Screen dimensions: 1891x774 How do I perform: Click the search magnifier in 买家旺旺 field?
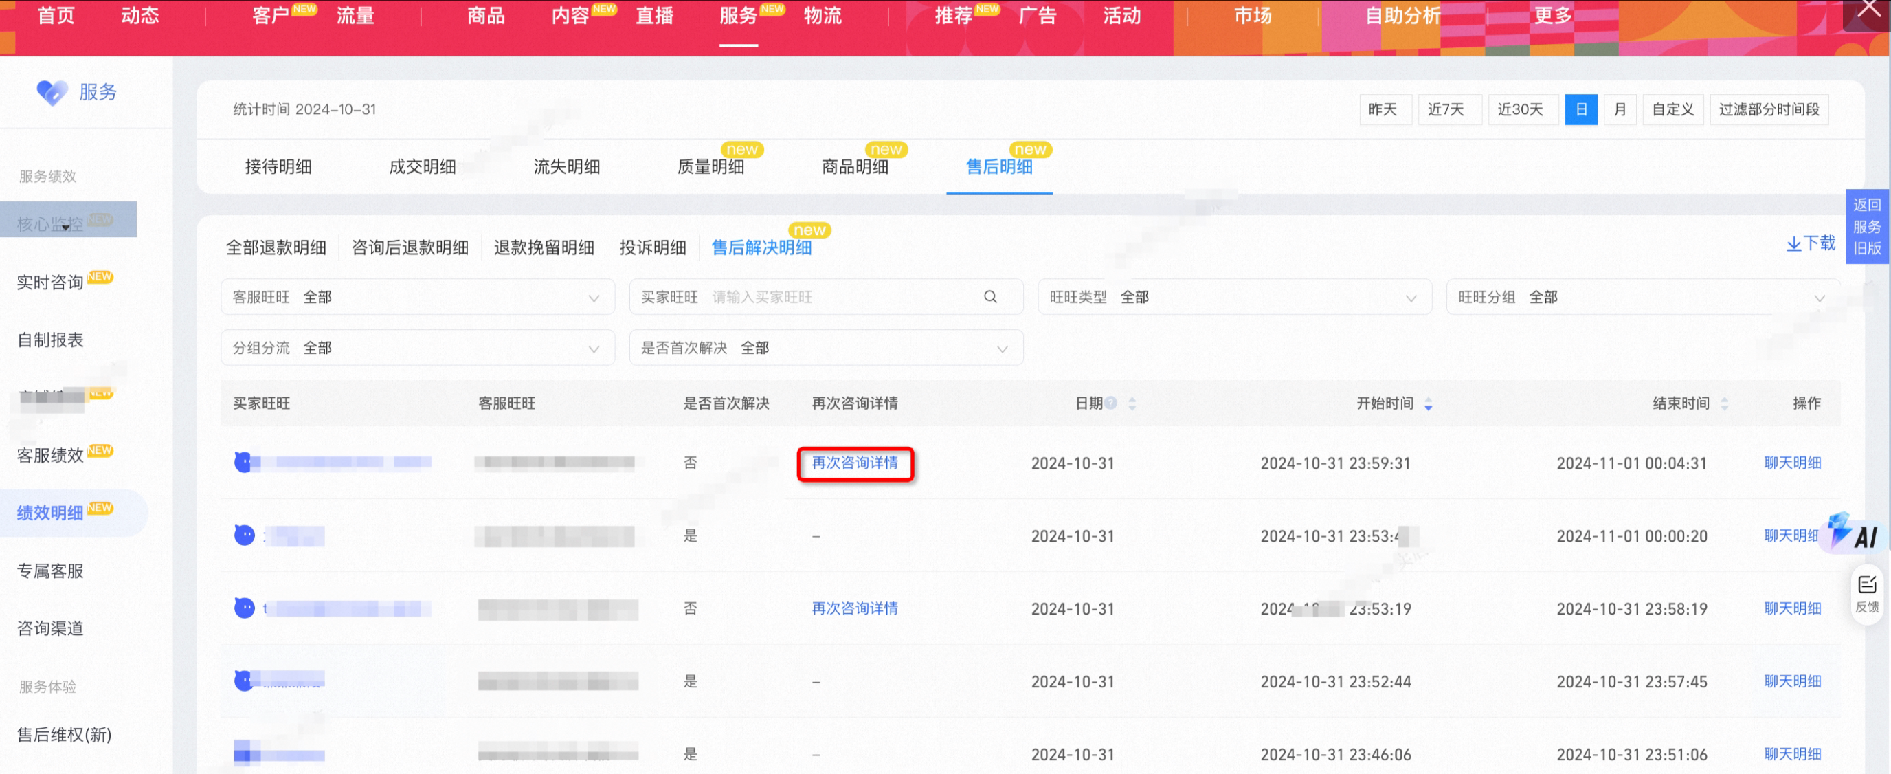click(989, 297)
